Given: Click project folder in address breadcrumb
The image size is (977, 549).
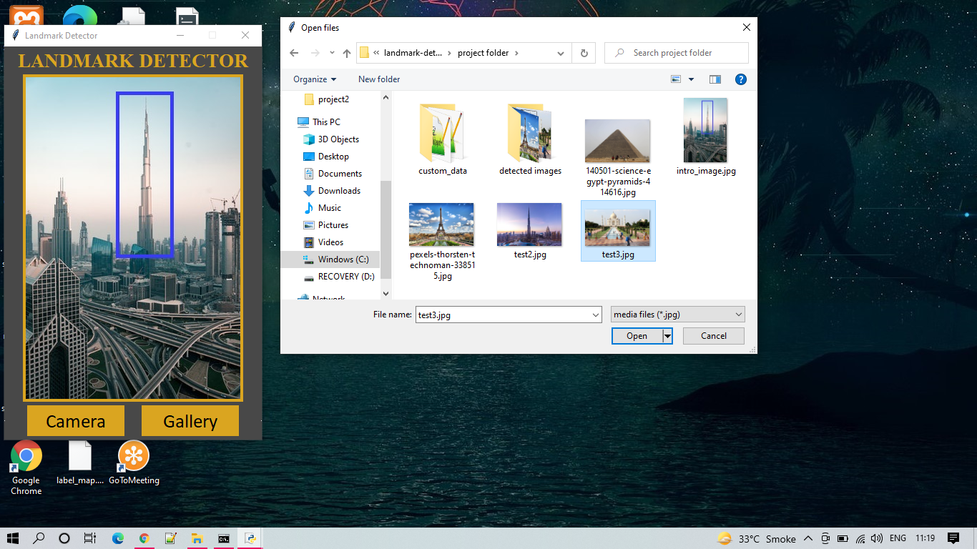Looking at the screenshot, I should (483, 53).
